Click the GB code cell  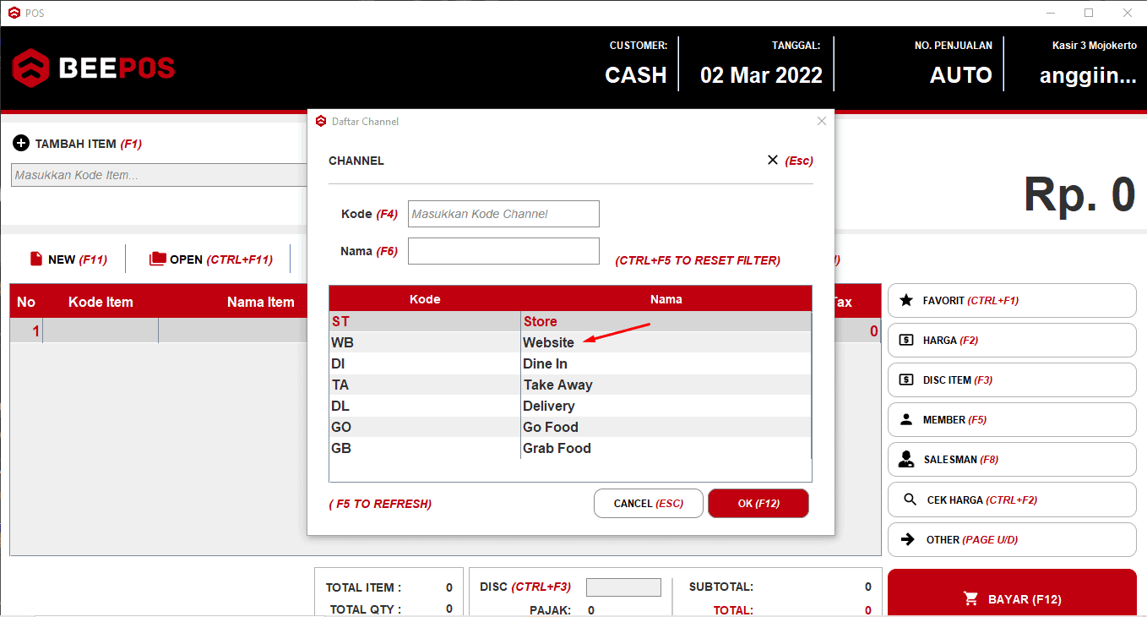point(425,448)
